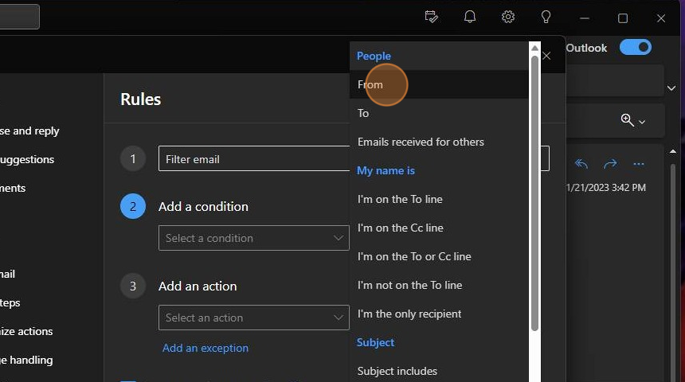Select the From condition
685x382 pixels.
click(370, 84)
